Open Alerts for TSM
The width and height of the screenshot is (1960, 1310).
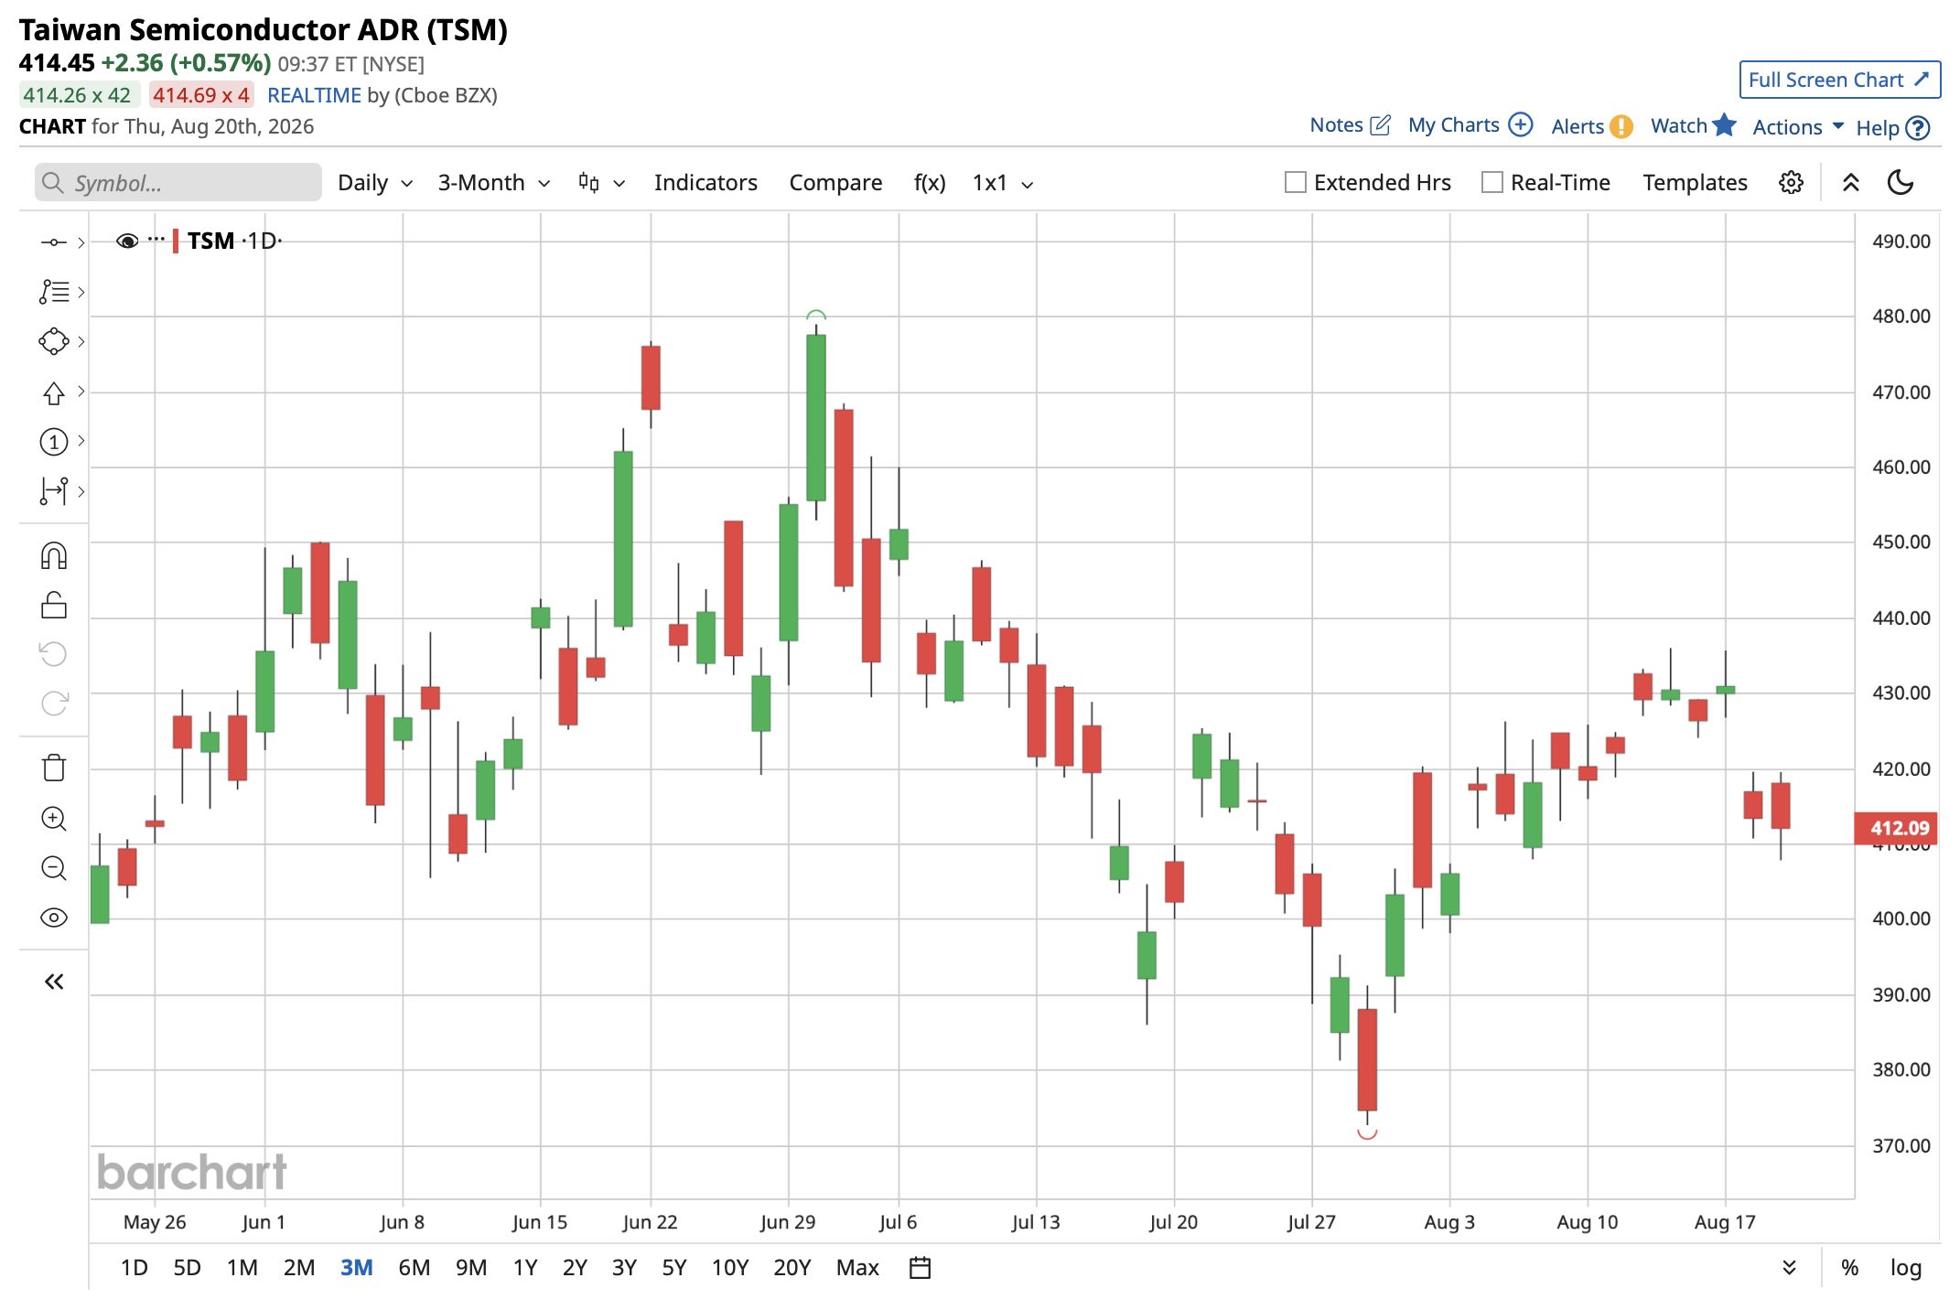tap(1591, 126)
